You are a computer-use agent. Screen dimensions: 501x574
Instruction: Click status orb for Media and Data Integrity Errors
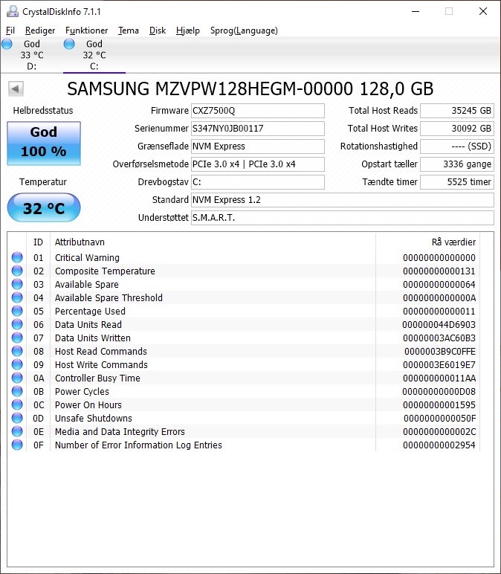click(x=17, y=431)
